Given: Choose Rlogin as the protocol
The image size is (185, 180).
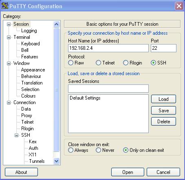Looking at the screenshot, I should coord(126,63).
